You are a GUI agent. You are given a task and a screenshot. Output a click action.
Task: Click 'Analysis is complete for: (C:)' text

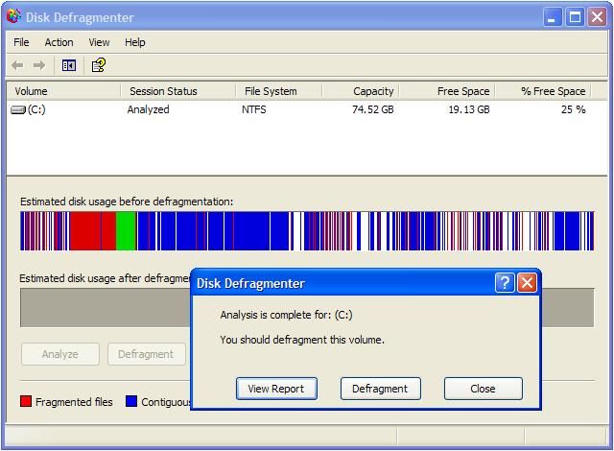point(286,315)
